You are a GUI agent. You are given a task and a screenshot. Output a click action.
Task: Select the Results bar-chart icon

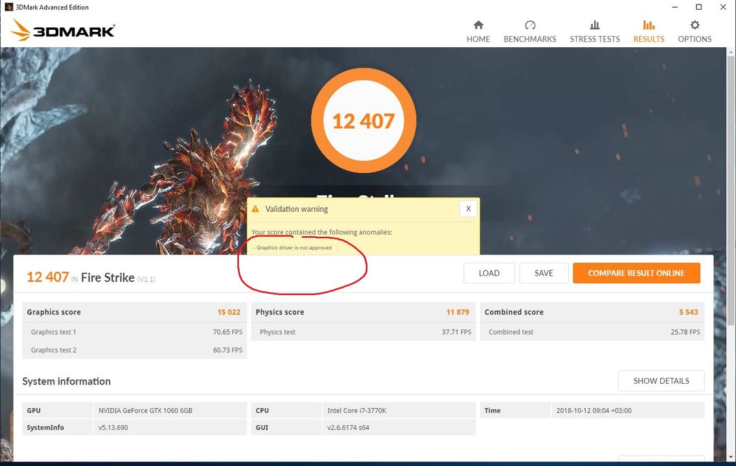coord(649,25)
